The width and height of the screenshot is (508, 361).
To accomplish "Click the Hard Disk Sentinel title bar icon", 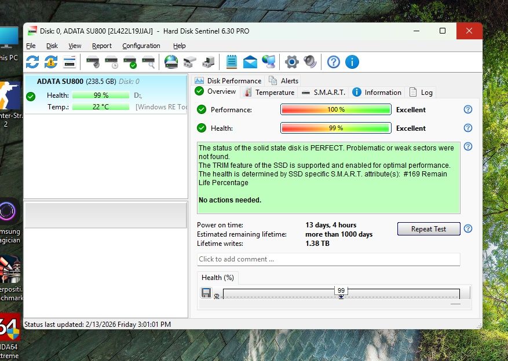I will [32, 31].
